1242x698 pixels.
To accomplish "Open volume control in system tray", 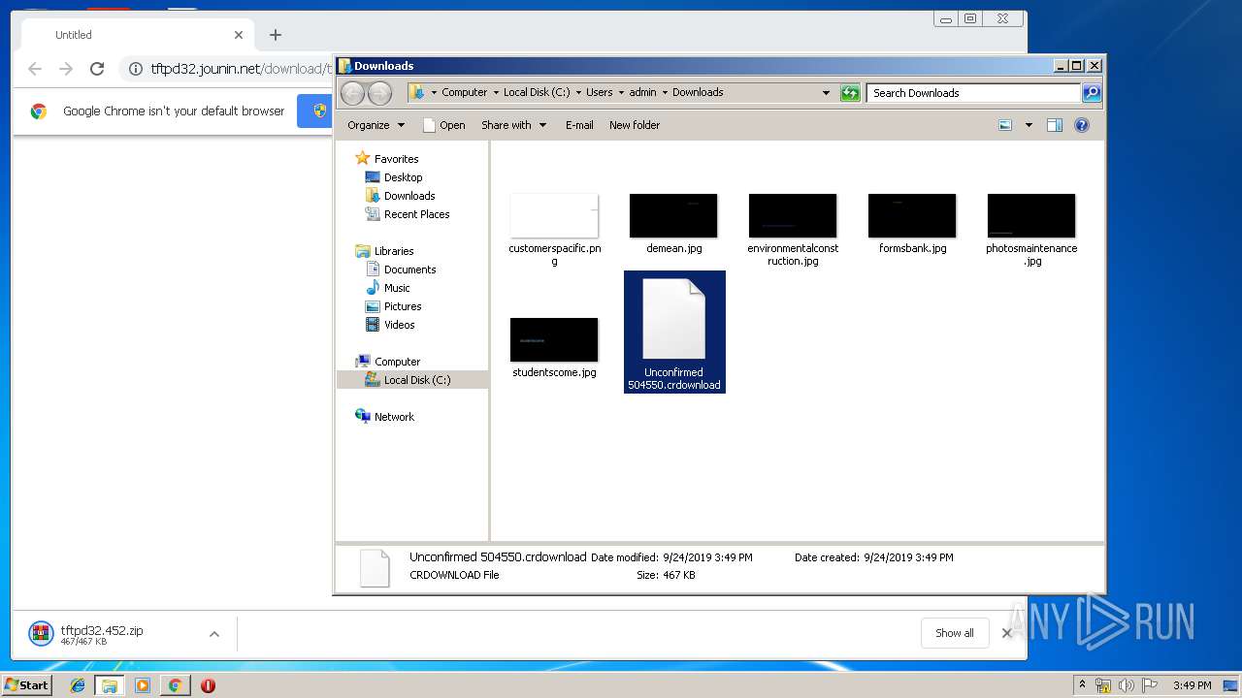I will pos(1127,685).
